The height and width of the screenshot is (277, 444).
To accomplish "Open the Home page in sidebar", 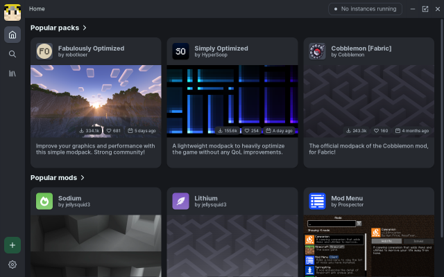I will [x=12, y=35].
